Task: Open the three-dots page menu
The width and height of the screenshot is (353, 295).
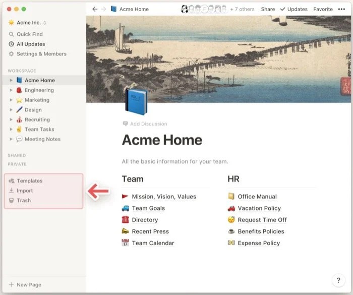Action: click(341, 9)
